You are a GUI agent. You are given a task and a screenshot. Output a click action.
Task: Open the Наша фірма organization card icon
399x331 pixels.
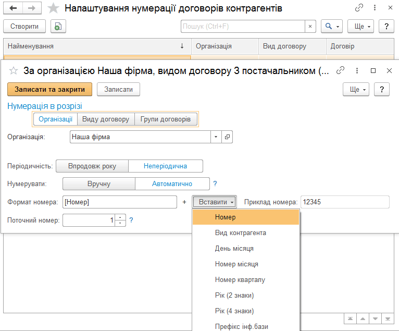(x=227, y=137)
